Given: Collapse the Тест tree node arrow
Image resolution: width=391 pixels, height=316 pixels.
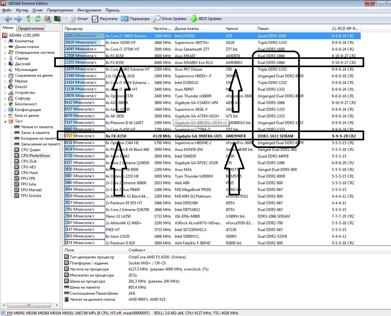Looking at the screenshot, I should click(5, 122).
